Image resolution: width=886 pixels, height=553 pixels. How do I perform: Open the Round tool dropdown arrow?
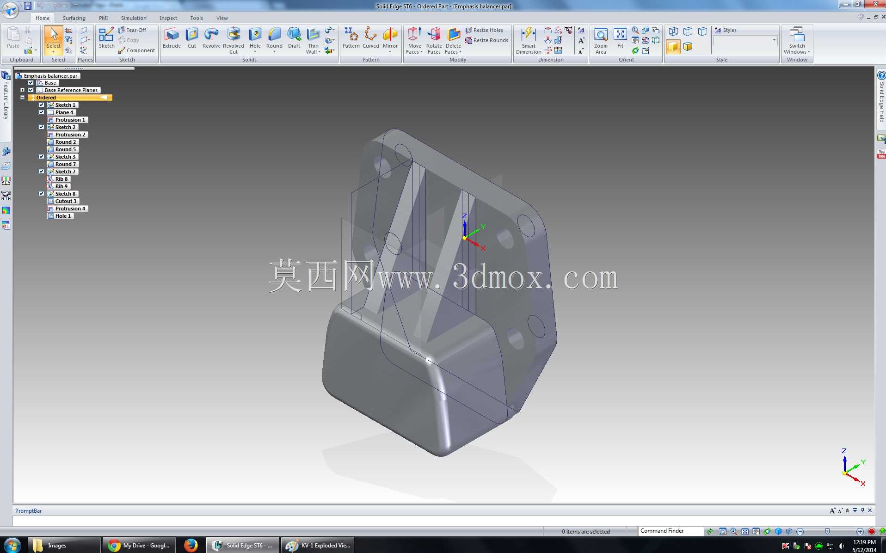click(274, 52)
